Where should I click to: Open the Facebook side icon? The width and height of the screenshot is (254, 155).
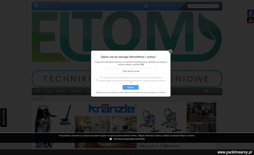[250, 13]
